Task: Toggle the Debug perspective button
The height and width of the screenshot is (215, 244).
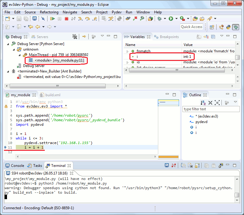Action: tap(236, 27)
